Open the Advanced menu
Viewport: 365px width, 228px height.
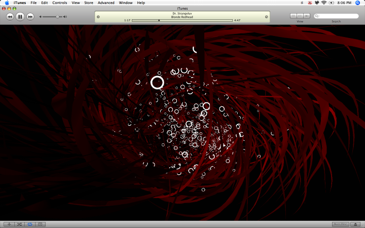pyautogui.click(x=106, y=3)
